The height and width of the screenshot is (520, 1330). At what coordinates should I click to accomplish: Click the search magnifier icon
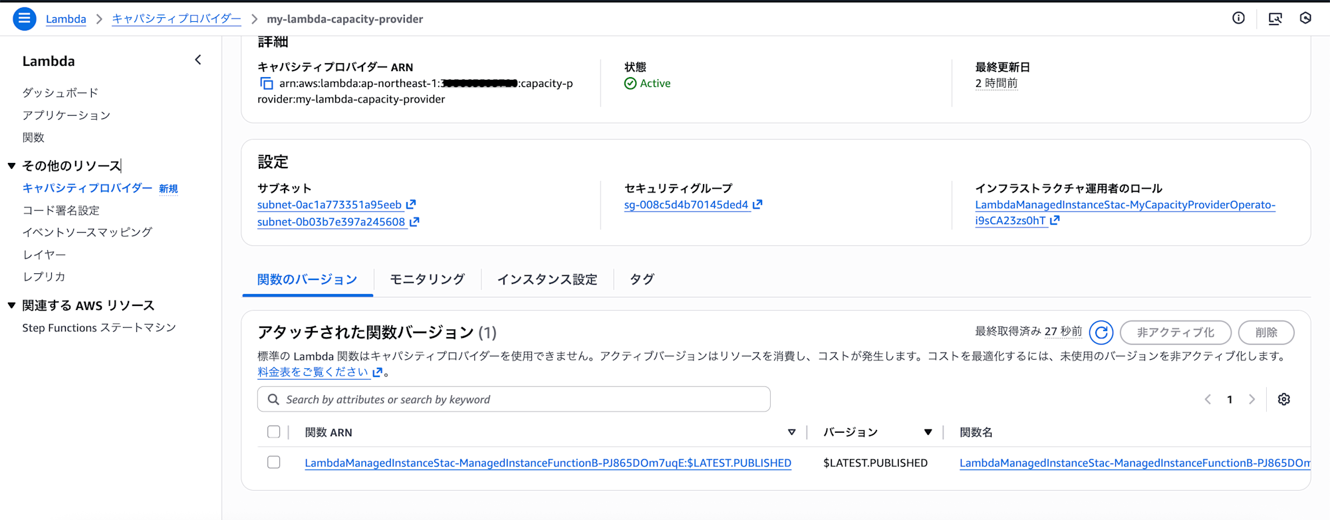(x=273, y=399)
